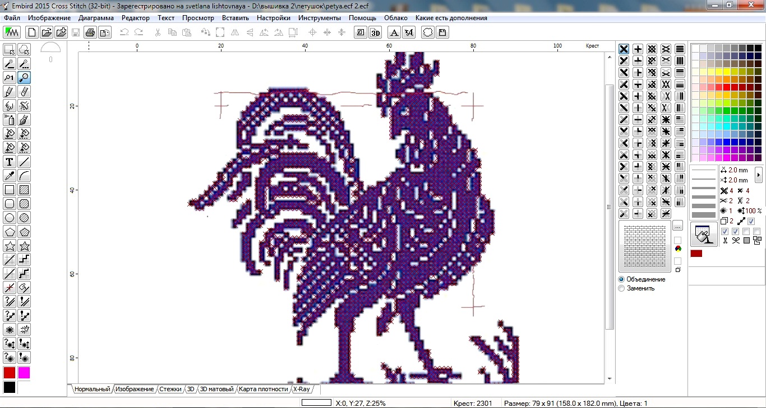766x408 pixels.
Task: Click the green zigzag logo toolbar button
Action: click(11, 32)
